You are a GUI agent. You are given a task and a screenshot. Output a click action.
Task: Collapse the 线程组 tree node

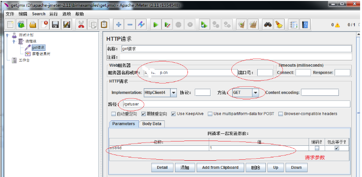point(14,41)
